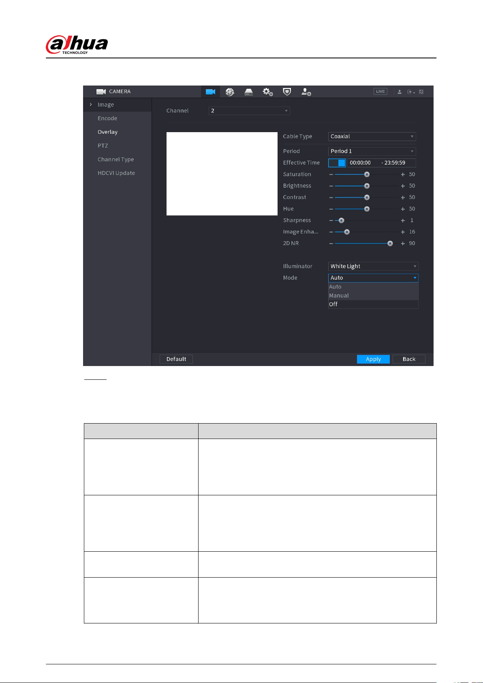This screenshot has height=683, width=483.
Task: Click the Brightness slider handle
Action: point(367,186)
